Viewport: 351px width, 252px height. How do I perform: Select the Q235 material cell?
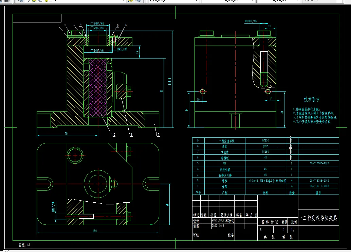[x=265, y=146]
